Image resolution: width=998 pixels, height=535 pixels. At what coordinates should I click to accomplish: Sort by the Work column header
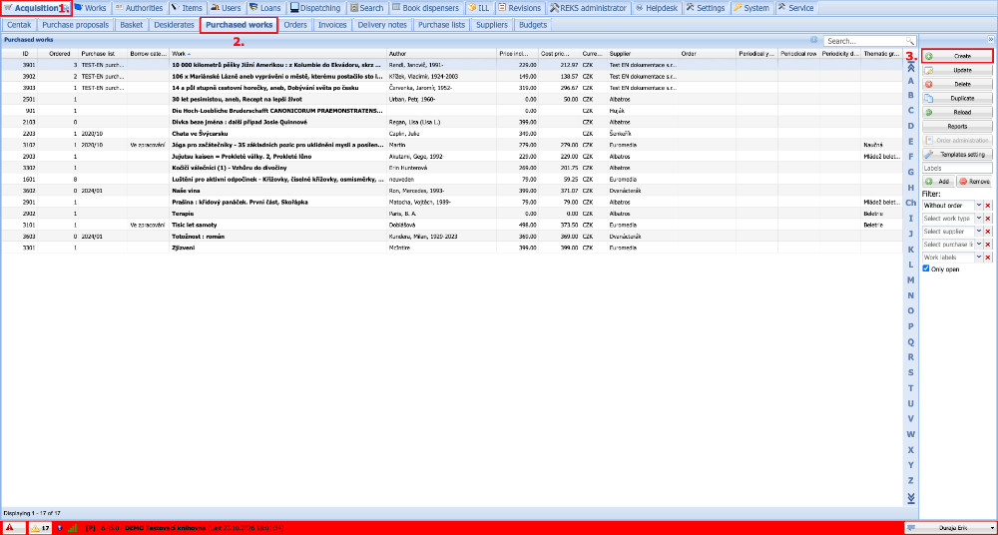coord(277,54)
